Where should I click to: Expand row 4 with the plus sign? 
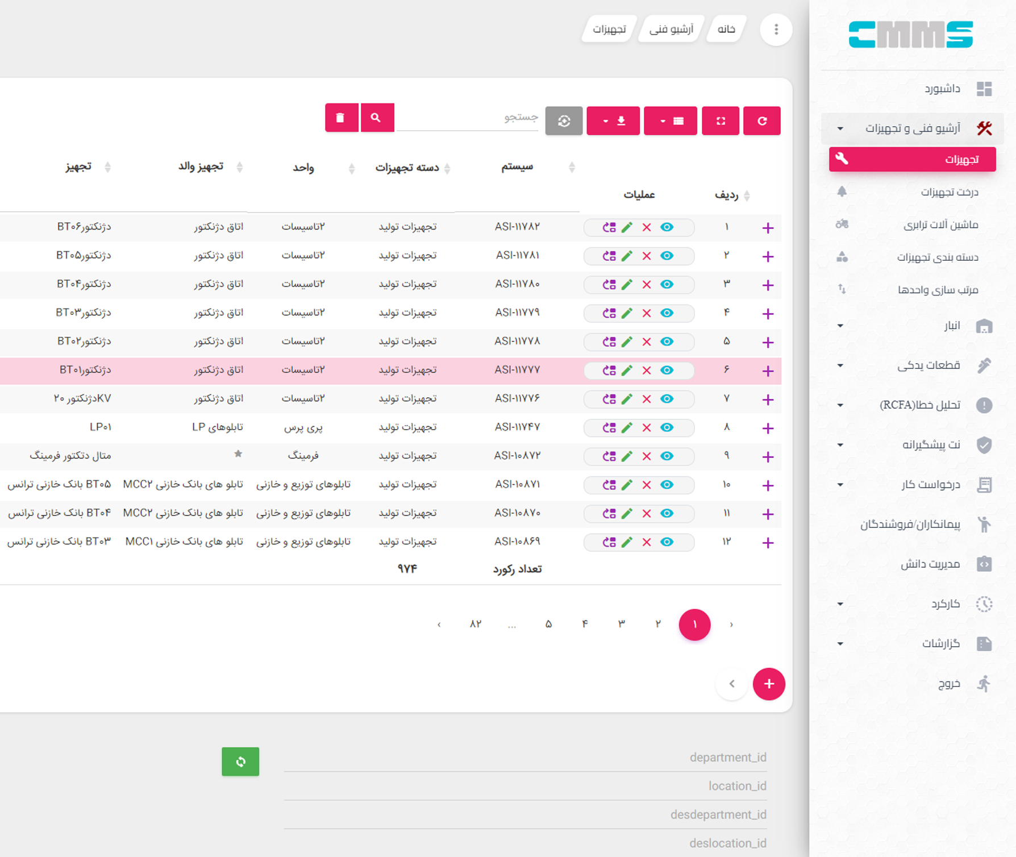[x=768, y=314]
